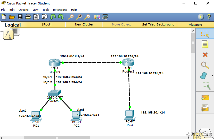Zoom in with the plus magnifier
The width and height of the screenshot is (215, 139).
tap(71, 17)
